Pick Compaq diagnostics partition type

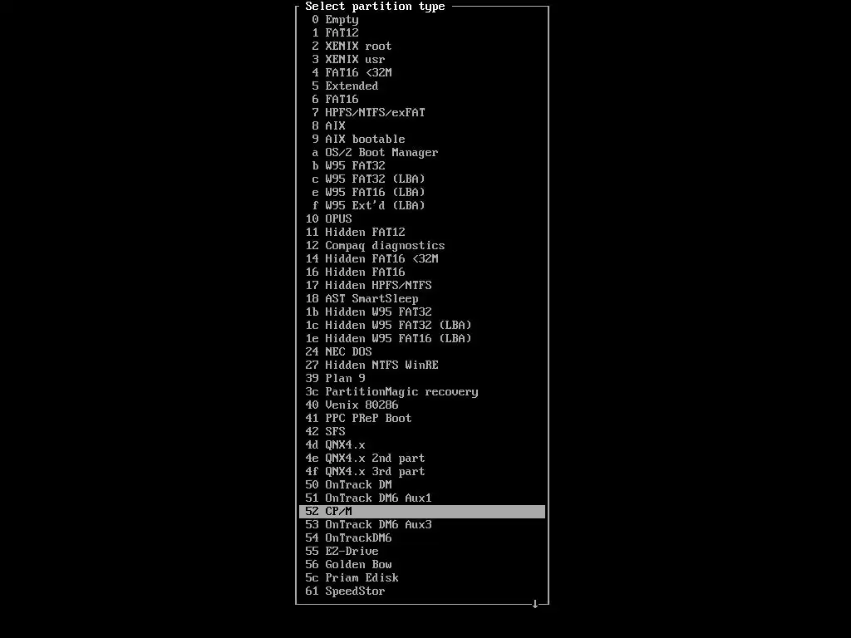[421, 245]
